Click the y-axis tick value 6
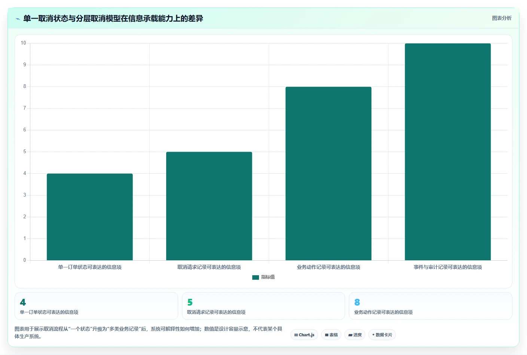Viewport: 527px width, 355px height. pyautogui.click(x=25, y=130)
